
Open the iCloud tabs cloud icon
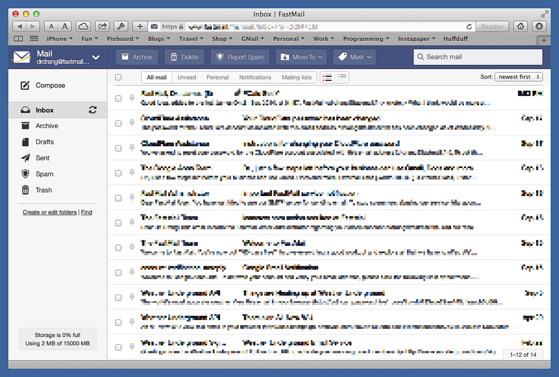pyautogui.click(x=83, y=26)
